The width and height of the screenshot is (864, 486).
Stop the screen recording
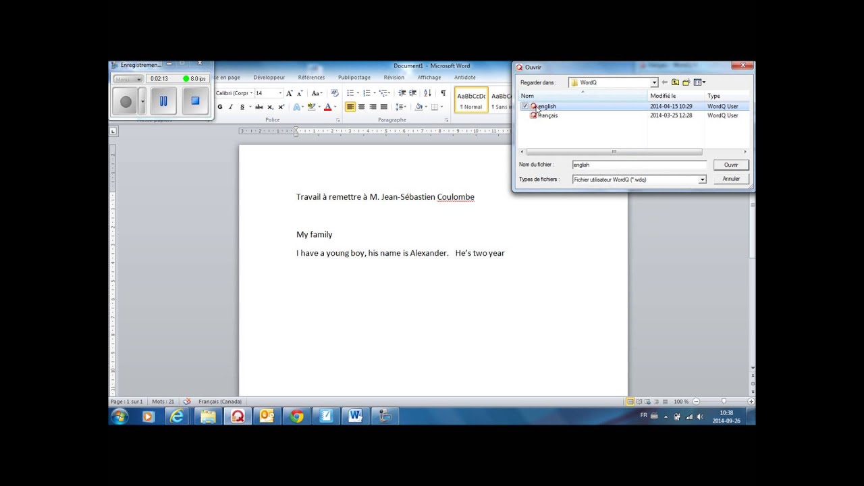(195, 101)
